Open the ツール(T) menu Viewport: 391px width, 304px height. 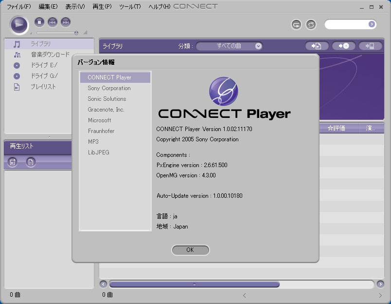(130, 6)
